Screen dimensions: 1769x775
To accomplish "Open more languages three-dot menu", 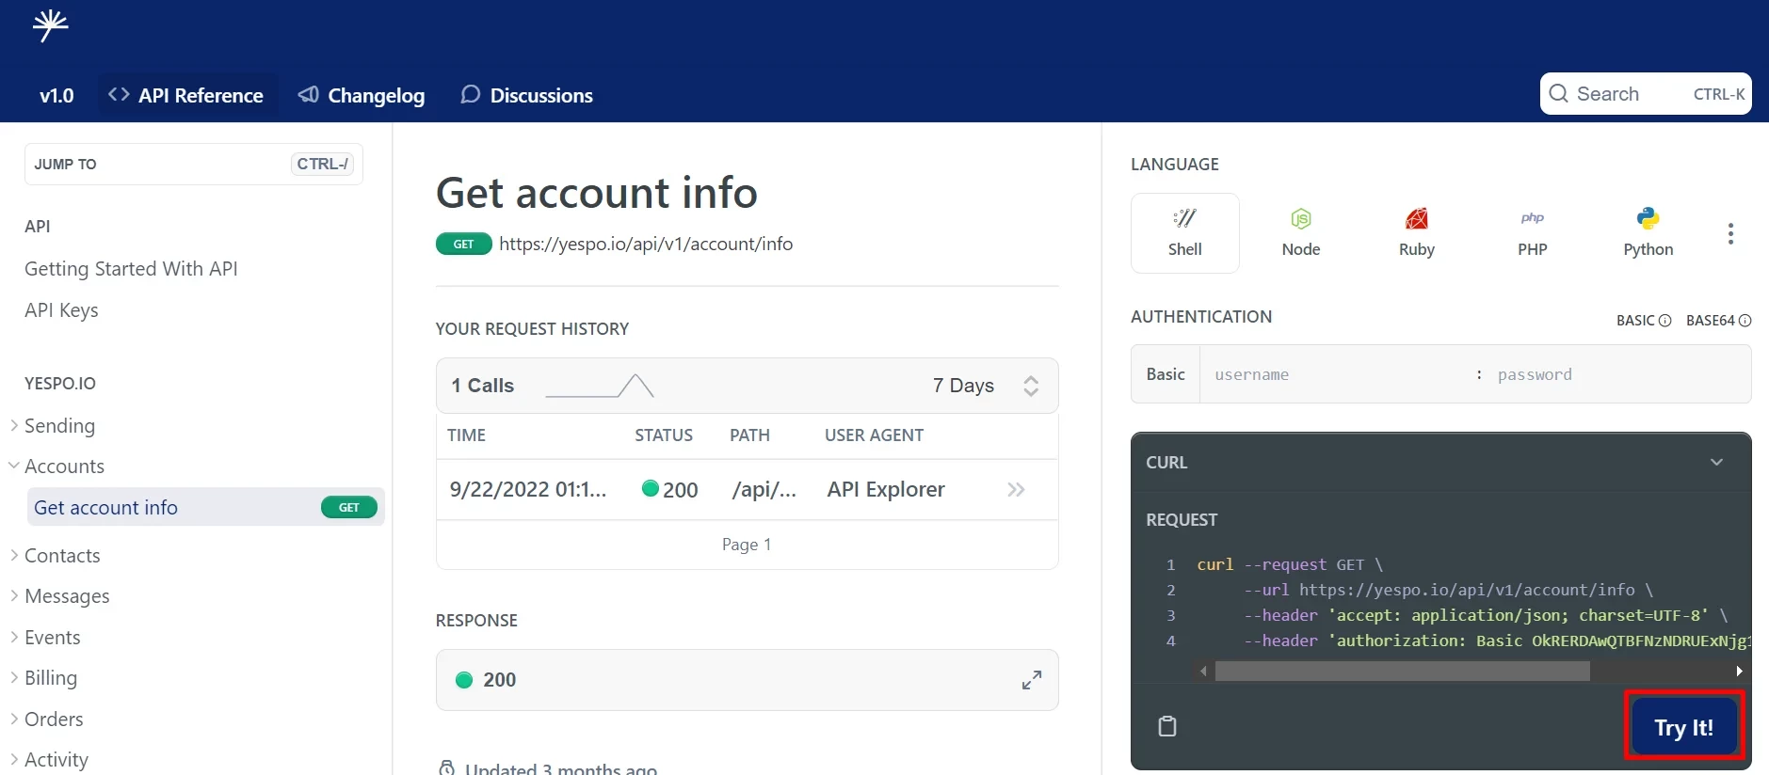I will click(x=1730, y=233).
